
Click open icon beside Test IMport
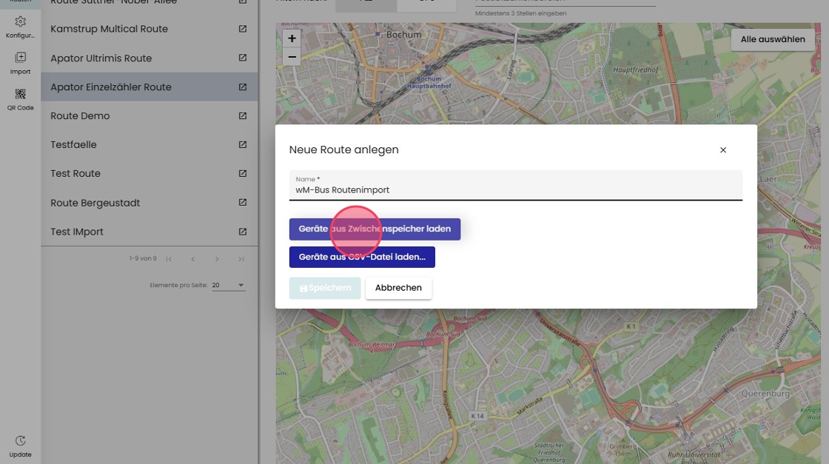(243, 232)
